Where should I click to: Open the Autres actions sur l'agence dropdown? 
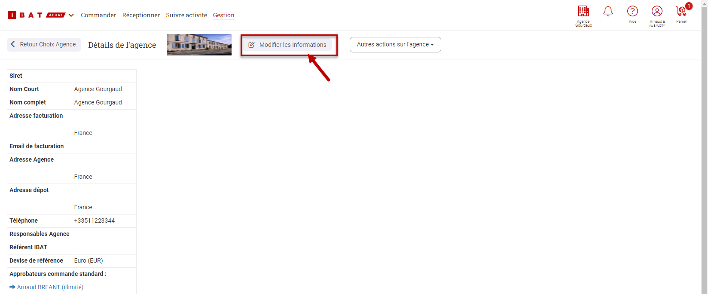tap(395, 45)
